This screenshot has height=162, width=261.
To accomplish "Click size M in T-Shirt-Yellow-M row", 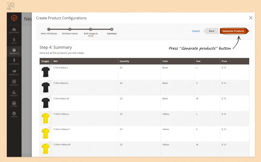I will 197,144.
